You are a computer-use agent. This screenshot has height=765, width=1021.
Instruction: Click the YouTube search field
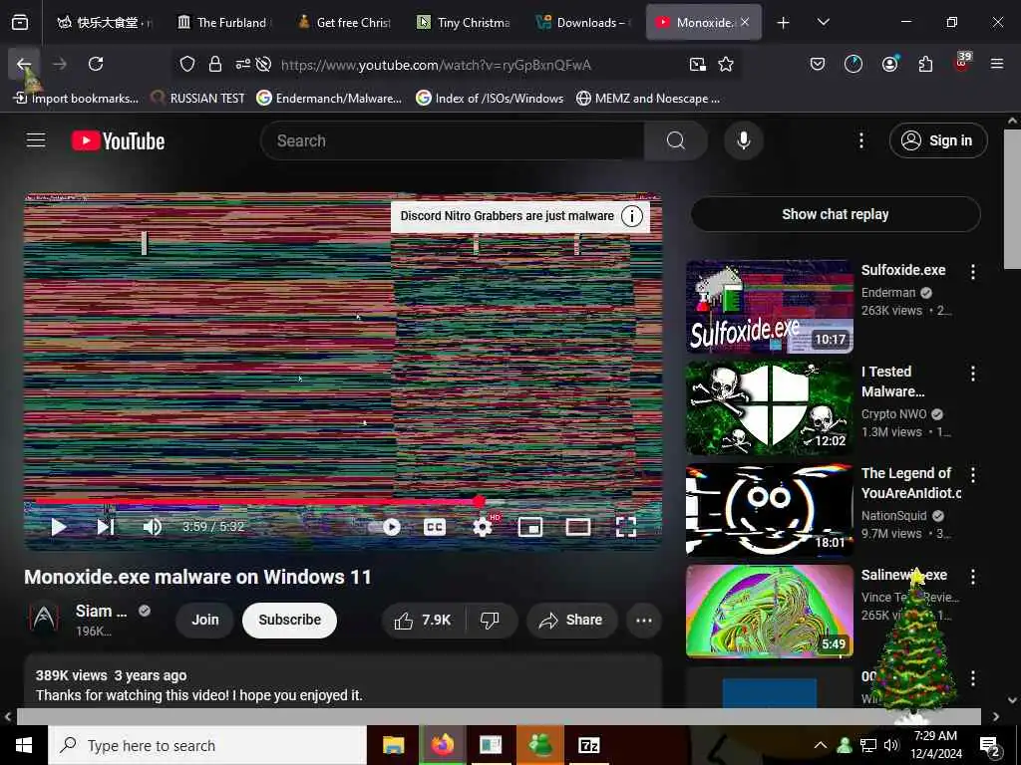coord(454,140)
